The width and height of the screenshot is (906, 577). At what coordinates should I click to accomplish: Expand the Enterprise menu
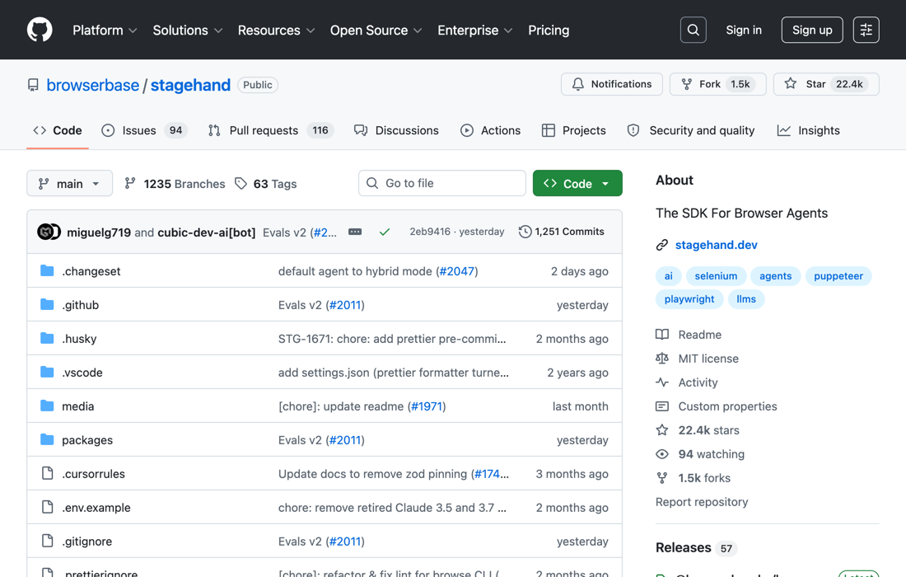tap(474, 30)
